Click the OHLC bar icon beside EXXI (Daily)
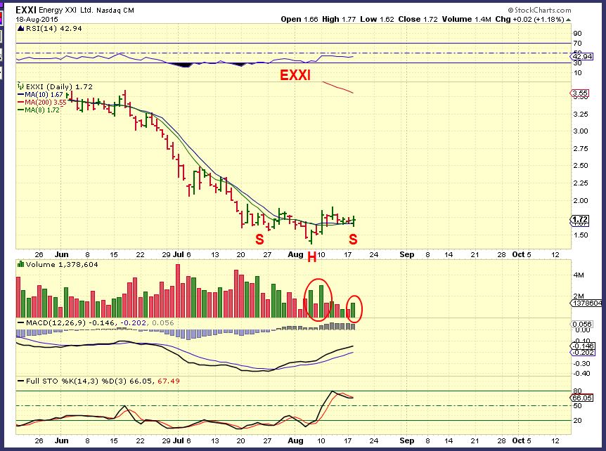The height and width of the screenshot is (451, 606). [x=21, y=86]
